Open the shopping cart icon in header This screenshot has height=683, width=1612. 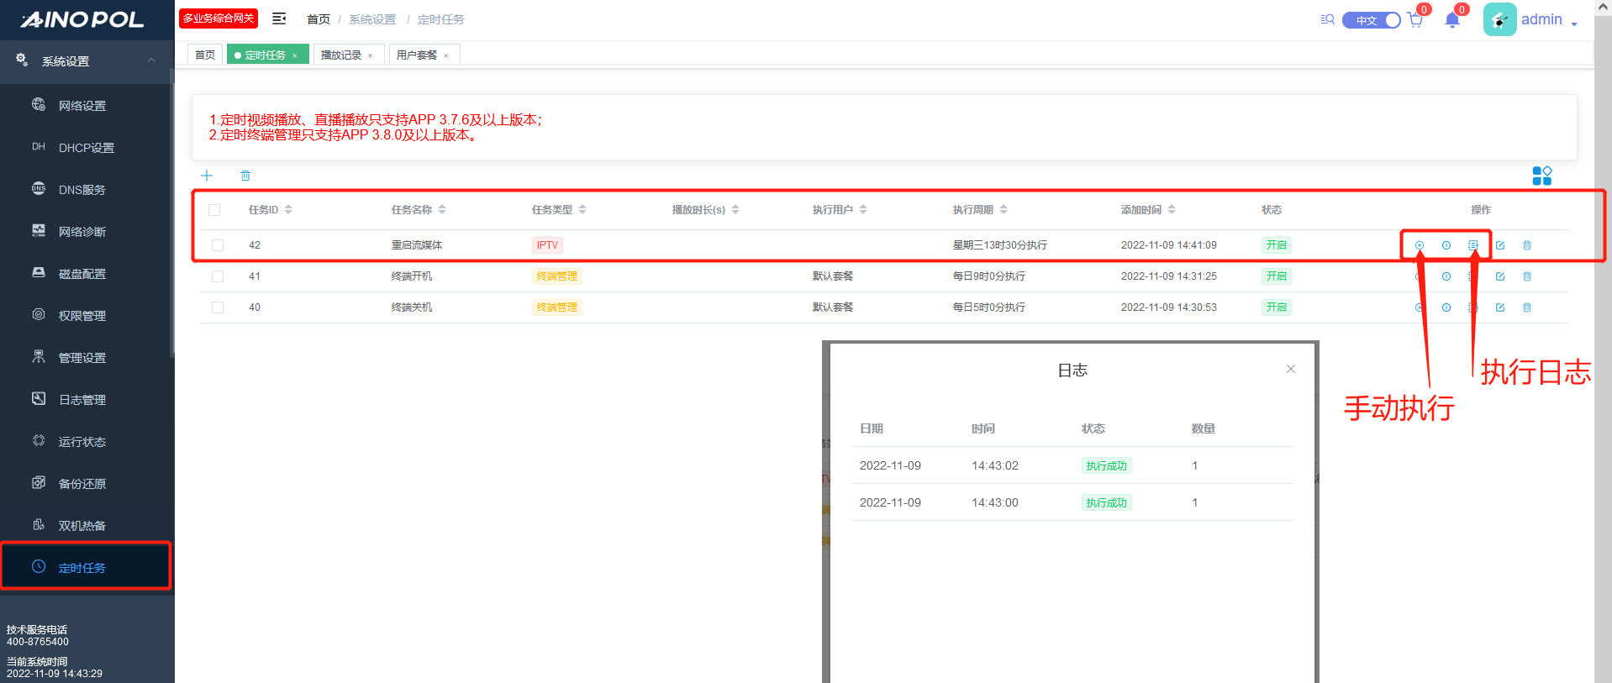[x=1415, y=20]
